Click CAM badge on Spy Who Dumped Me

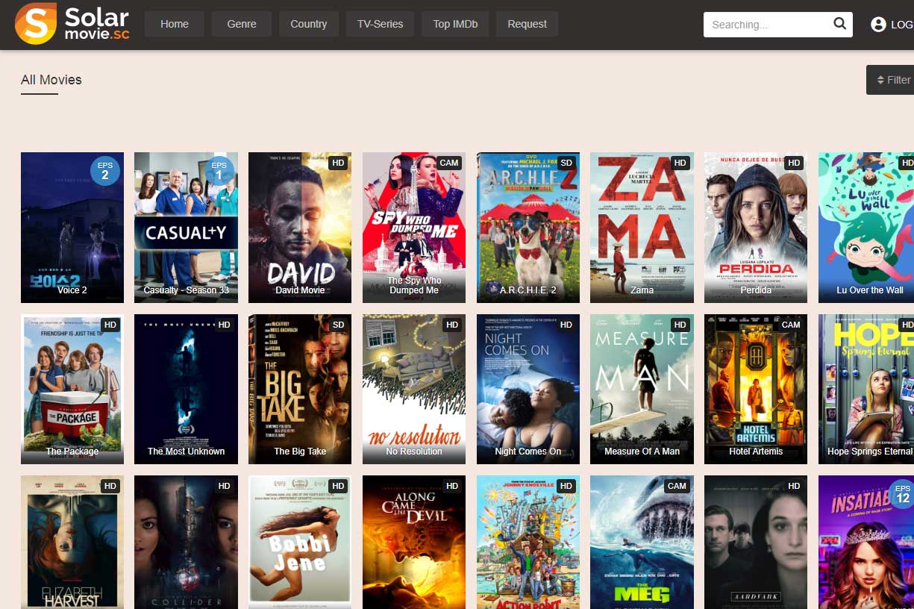(449, 163)
